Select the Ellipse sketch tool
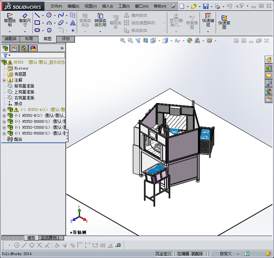 [61, 23]
